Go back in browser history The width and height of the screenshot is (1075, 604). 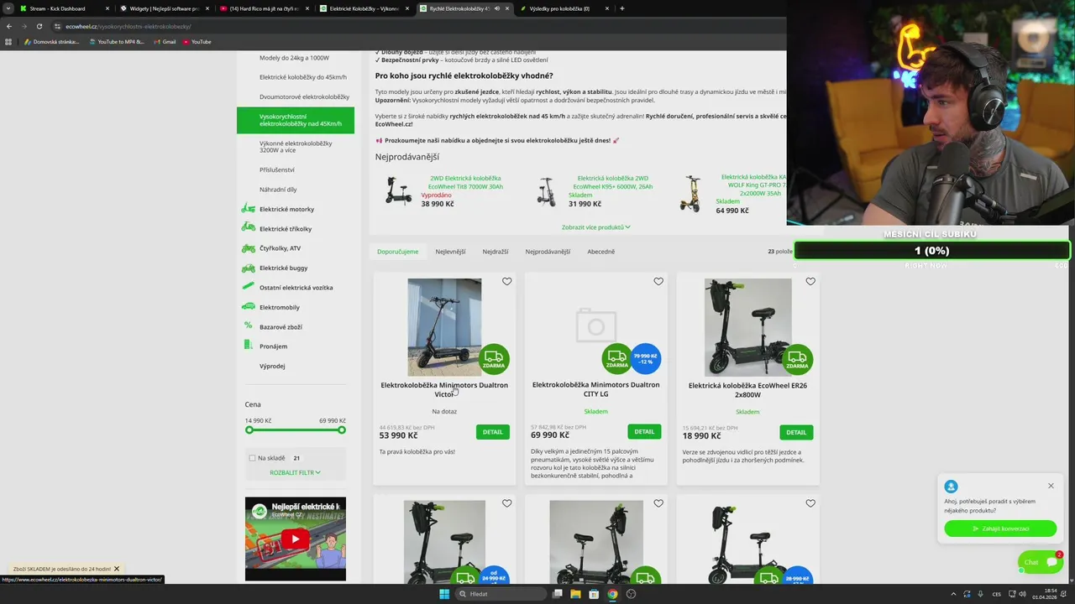pos(9,26)
